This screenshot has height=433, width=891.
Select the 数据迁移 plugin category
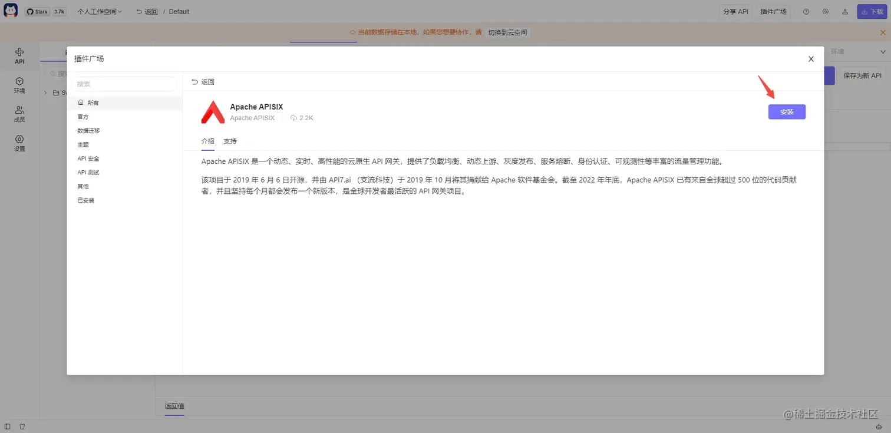coord(124,131)
